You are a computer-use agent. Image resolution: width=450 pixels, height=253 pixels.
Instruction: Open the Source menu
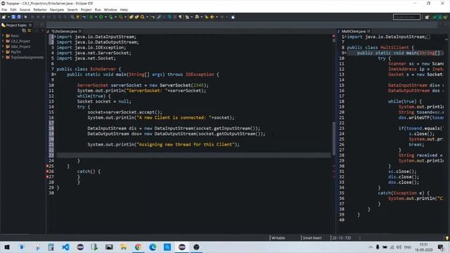(25, 10)
